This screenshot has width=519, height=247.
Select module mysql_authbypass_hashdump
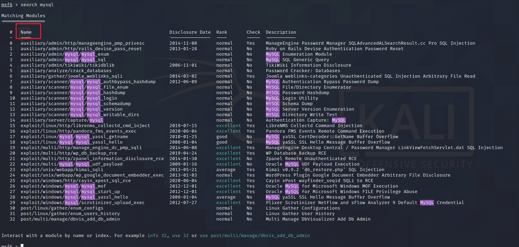point(88,82)
